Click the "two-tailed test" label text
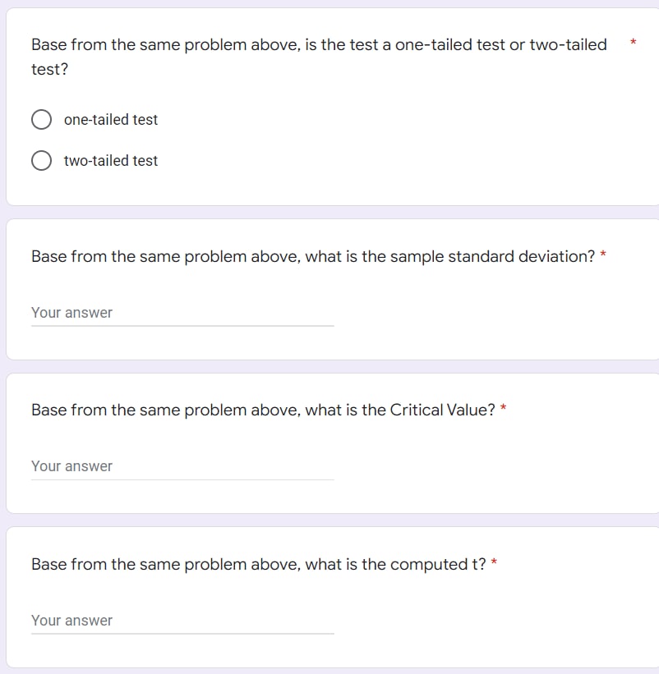The image size is (659, 674). (x=112, y=161)
